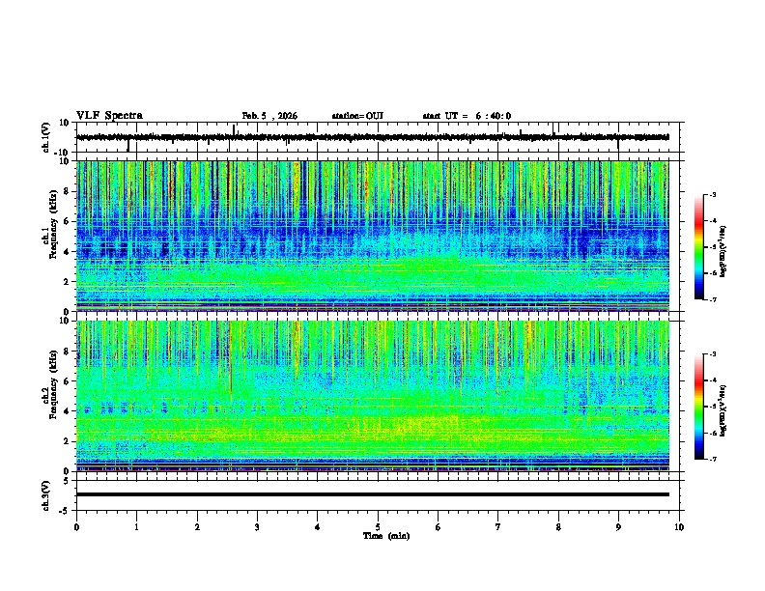Click the "Time (min)" axis title
Viewport: 765px width, 591px height.
386,536
